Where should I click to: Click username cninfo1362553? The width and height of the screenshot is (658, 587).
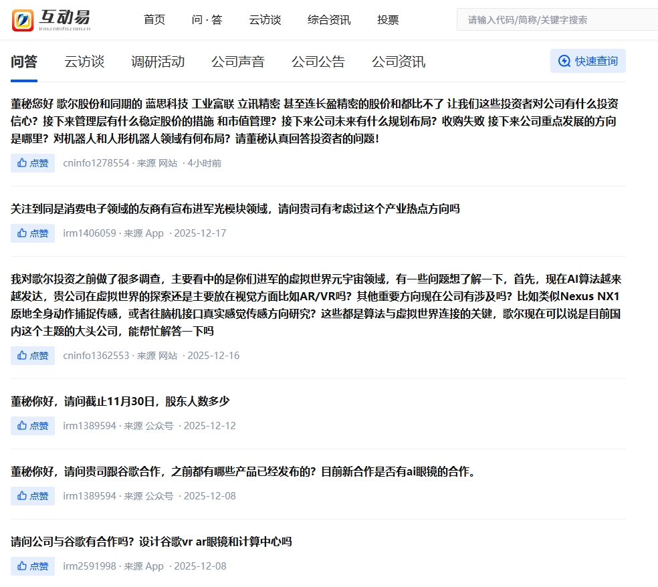click(x=96, y=356)
